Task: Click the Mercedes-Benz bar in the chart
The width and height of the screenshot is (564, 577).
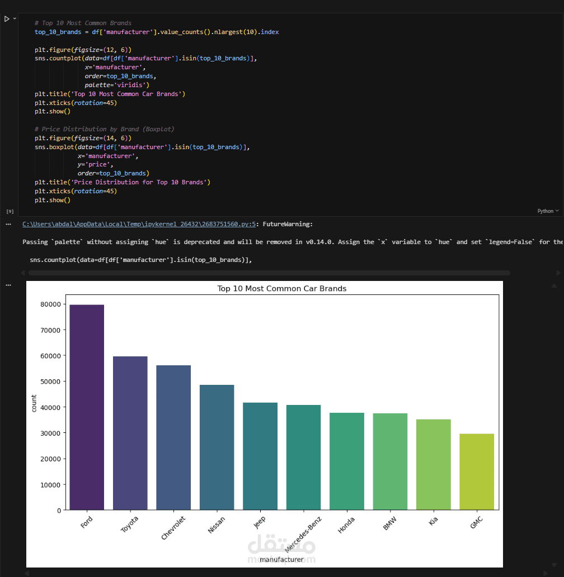Action: coord(303,457)
